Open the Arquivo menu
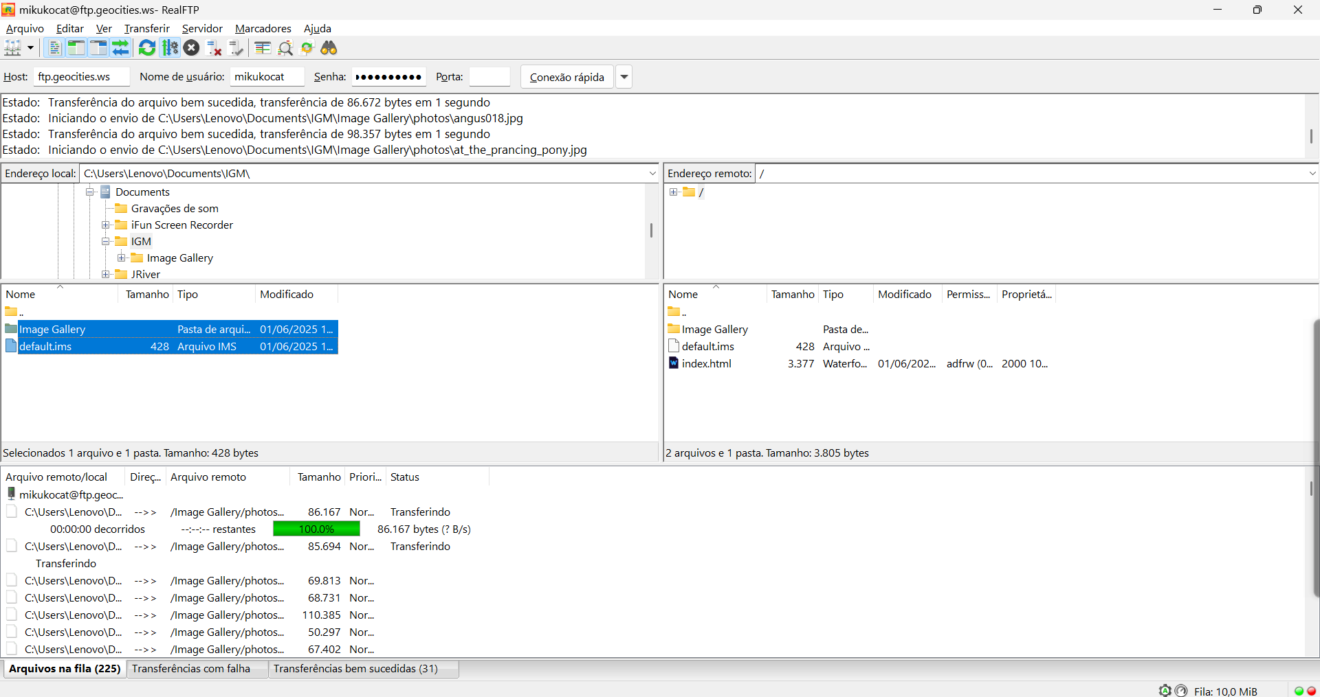 coord(25,28)
